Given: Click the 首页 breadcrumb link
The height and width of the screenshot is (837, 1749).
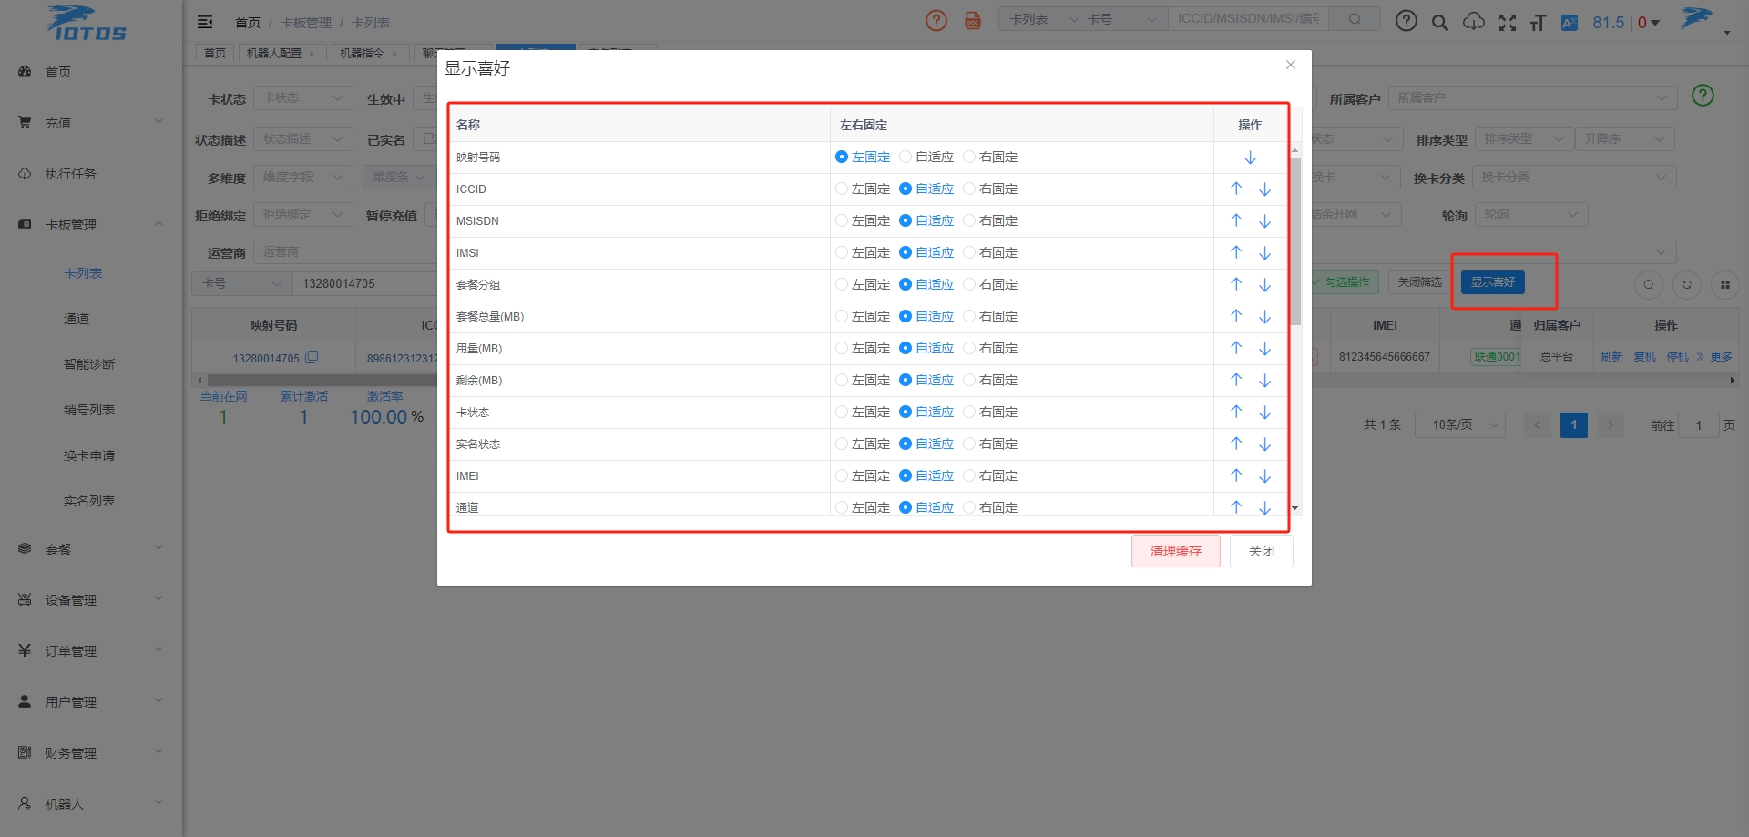Looking at the screenshot, I should (248, 22).
